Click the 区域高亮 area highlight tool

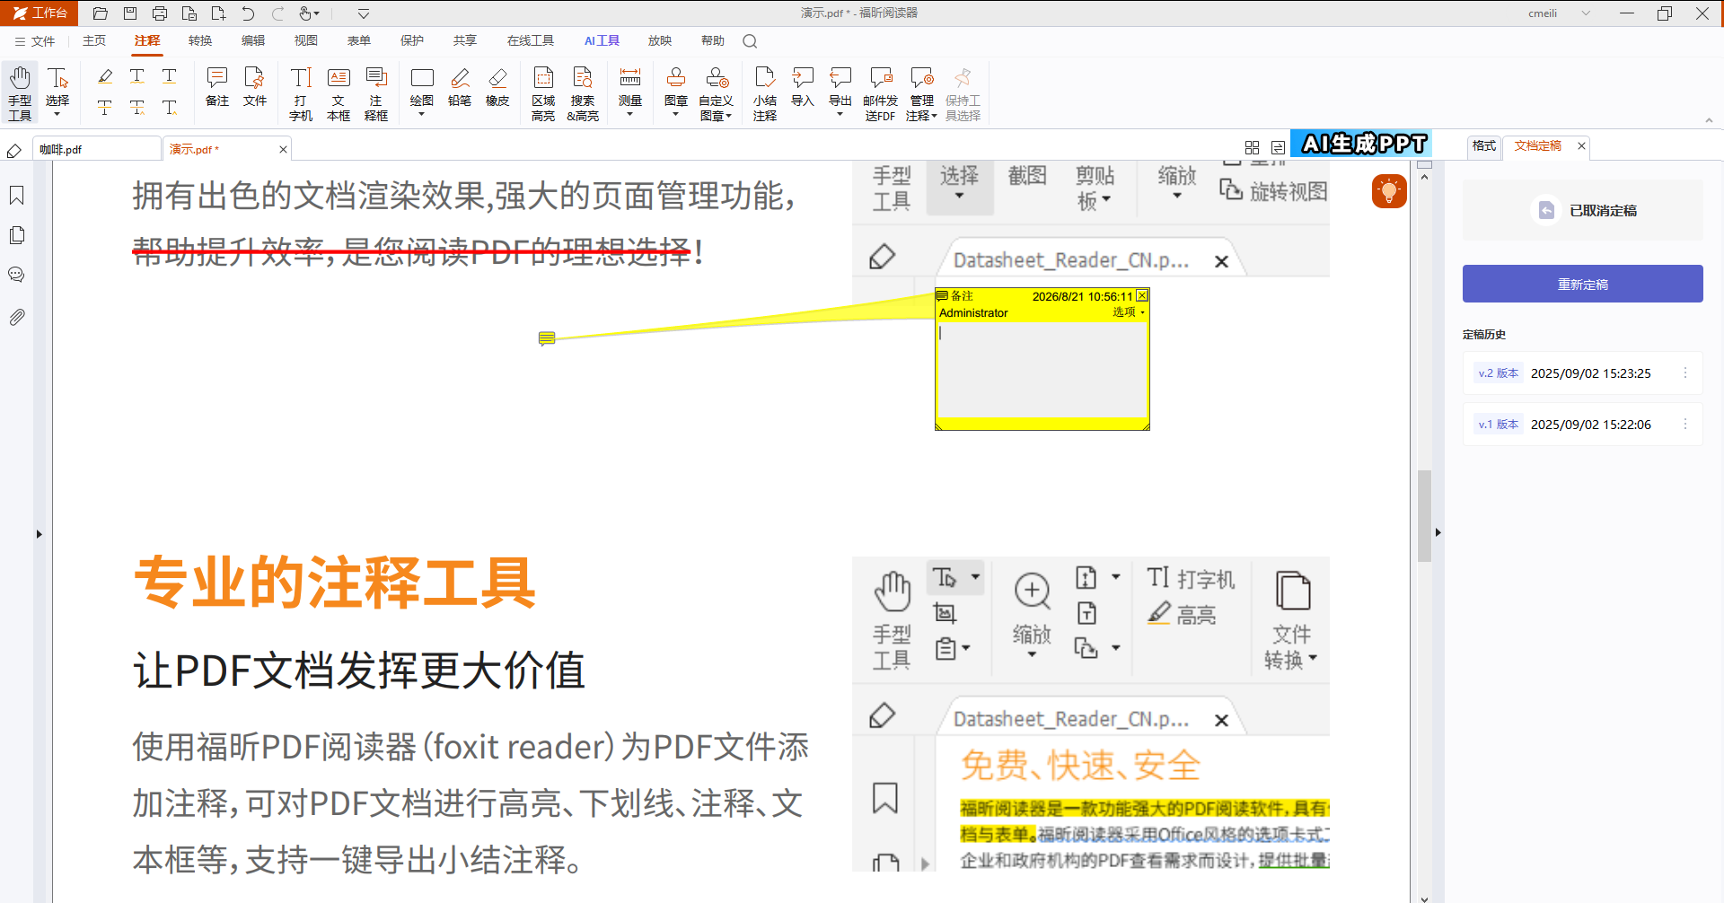click(543, 93)
